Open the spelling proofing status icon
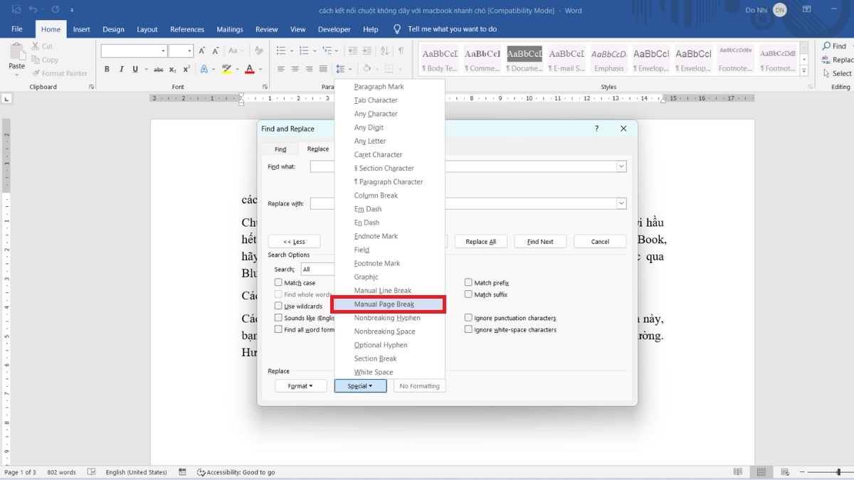854x480 pixels. [91, 472]
